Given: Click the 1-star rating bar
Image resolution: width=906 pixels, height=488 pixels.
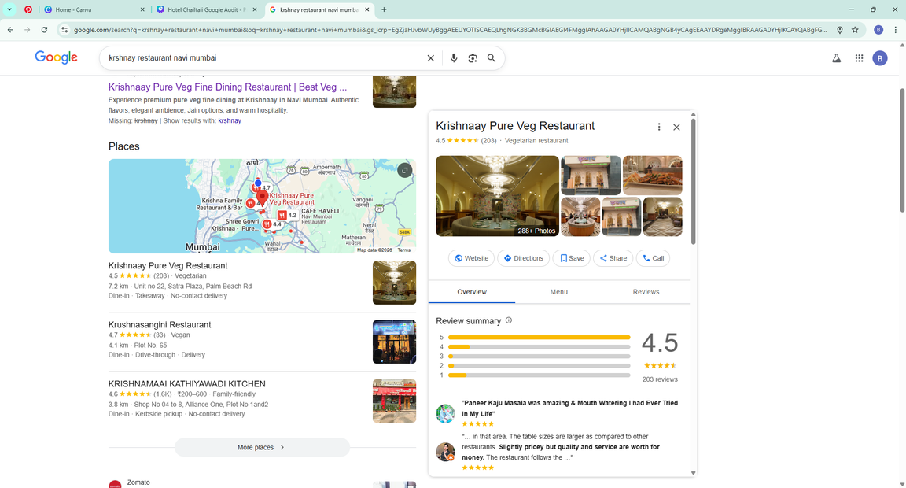Looking at the screenshot, I should tap(539, 375).
